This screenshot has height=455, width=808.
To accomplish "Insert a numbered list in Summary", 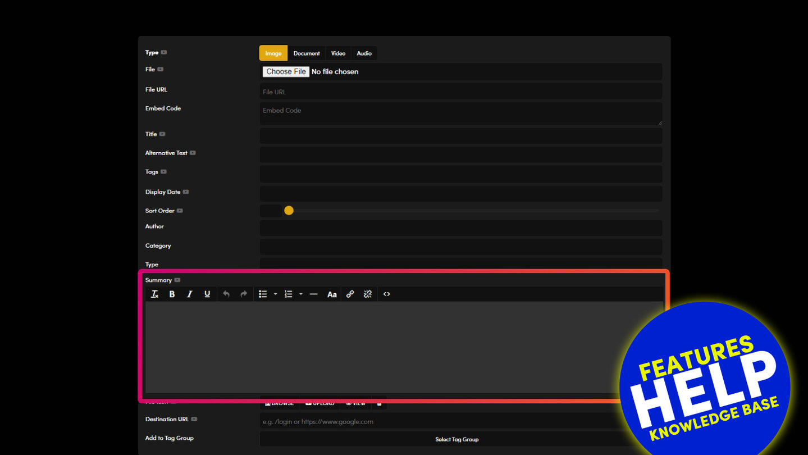I will [289, 294].
